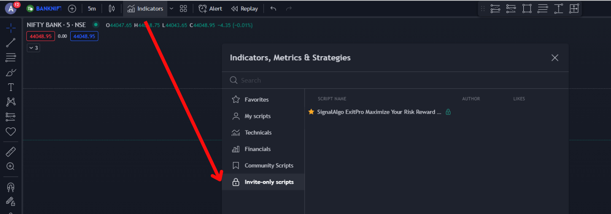Click the zoom in tool
The image size is (611, 214).
(11, 166)
